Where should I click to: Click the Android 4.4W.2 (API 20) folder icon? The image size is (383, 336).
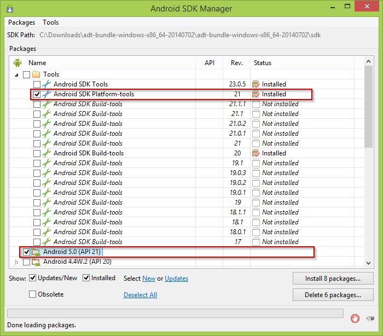36,262
